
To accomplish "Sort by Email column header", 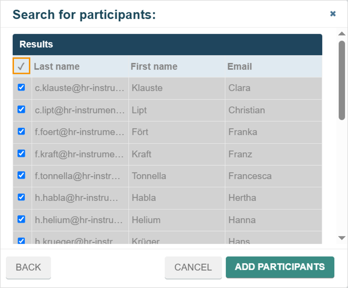I will point(240,66).
